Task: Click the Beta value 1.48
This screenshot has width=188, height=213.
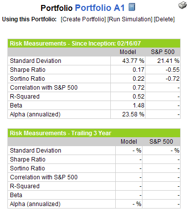Action: (x=139, y=106)
